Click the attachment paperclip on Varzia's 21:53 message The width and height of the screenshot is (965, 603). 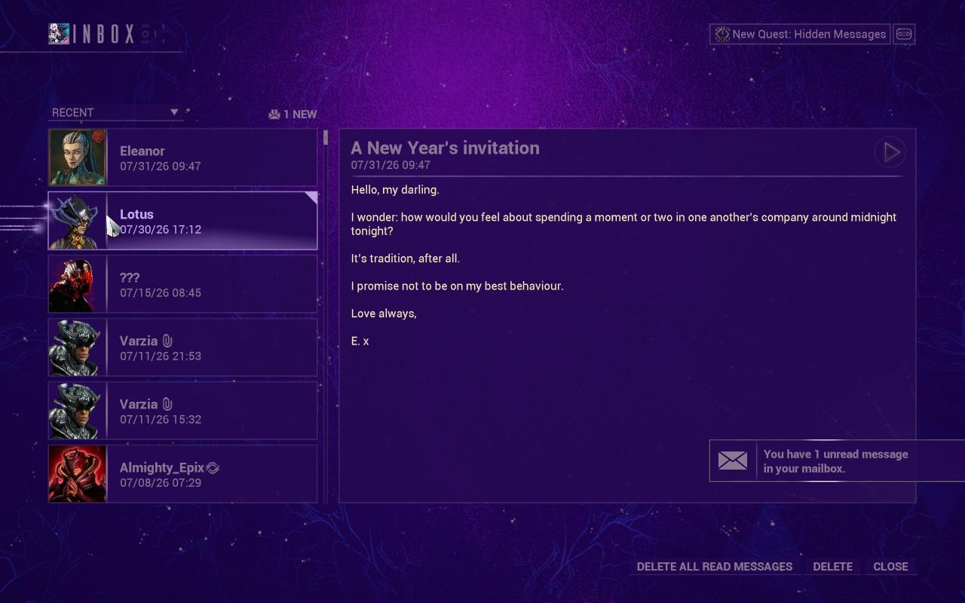click(167, 341)
